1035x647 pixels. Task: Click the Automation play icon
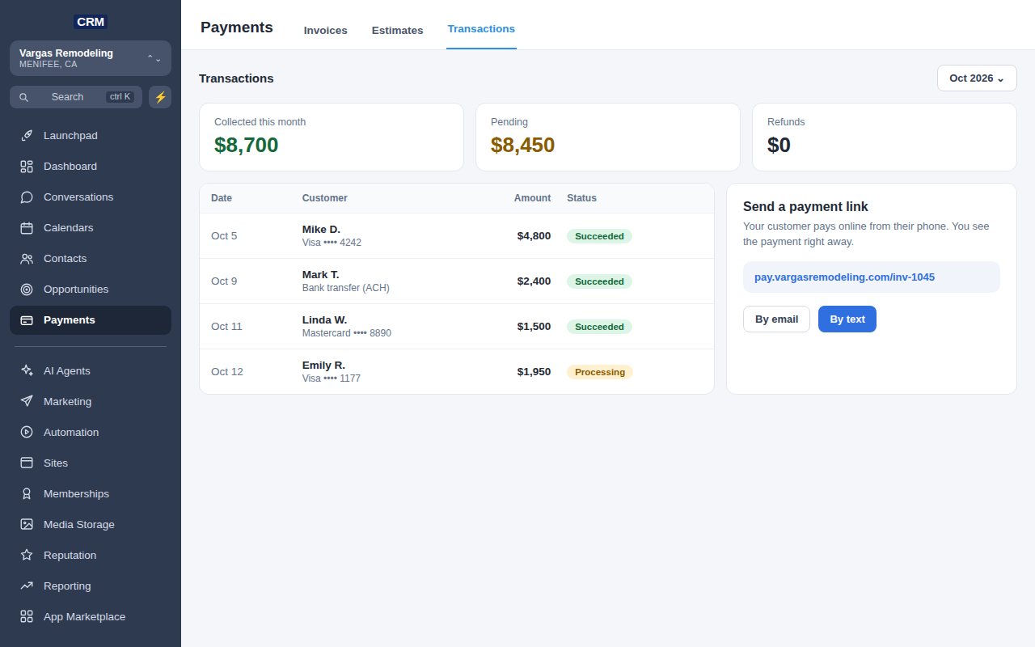(x=27, y=433)
